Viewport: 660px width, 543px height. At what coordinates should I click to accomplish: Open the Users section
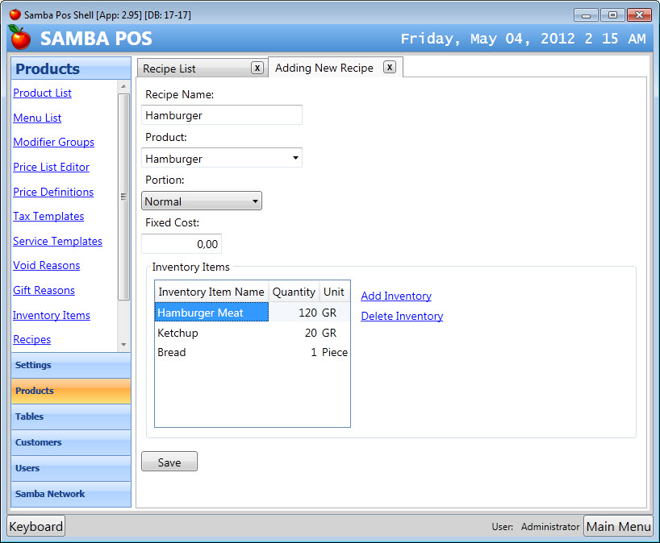point(71,468)
